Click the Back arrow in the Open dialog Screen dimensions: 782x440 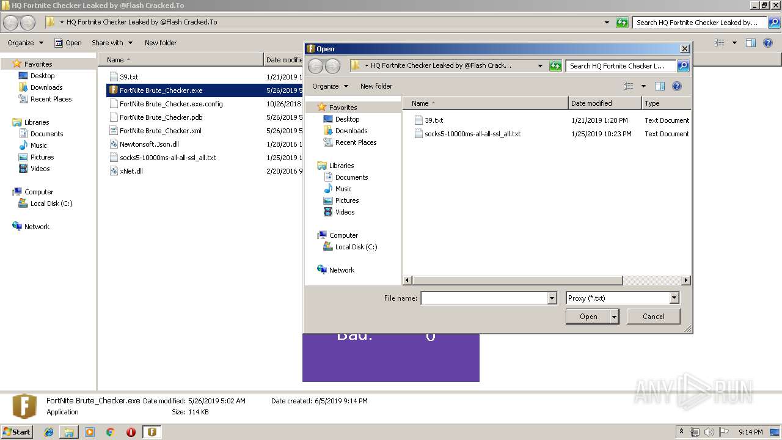pyautogui.click(x=315, y=66)
